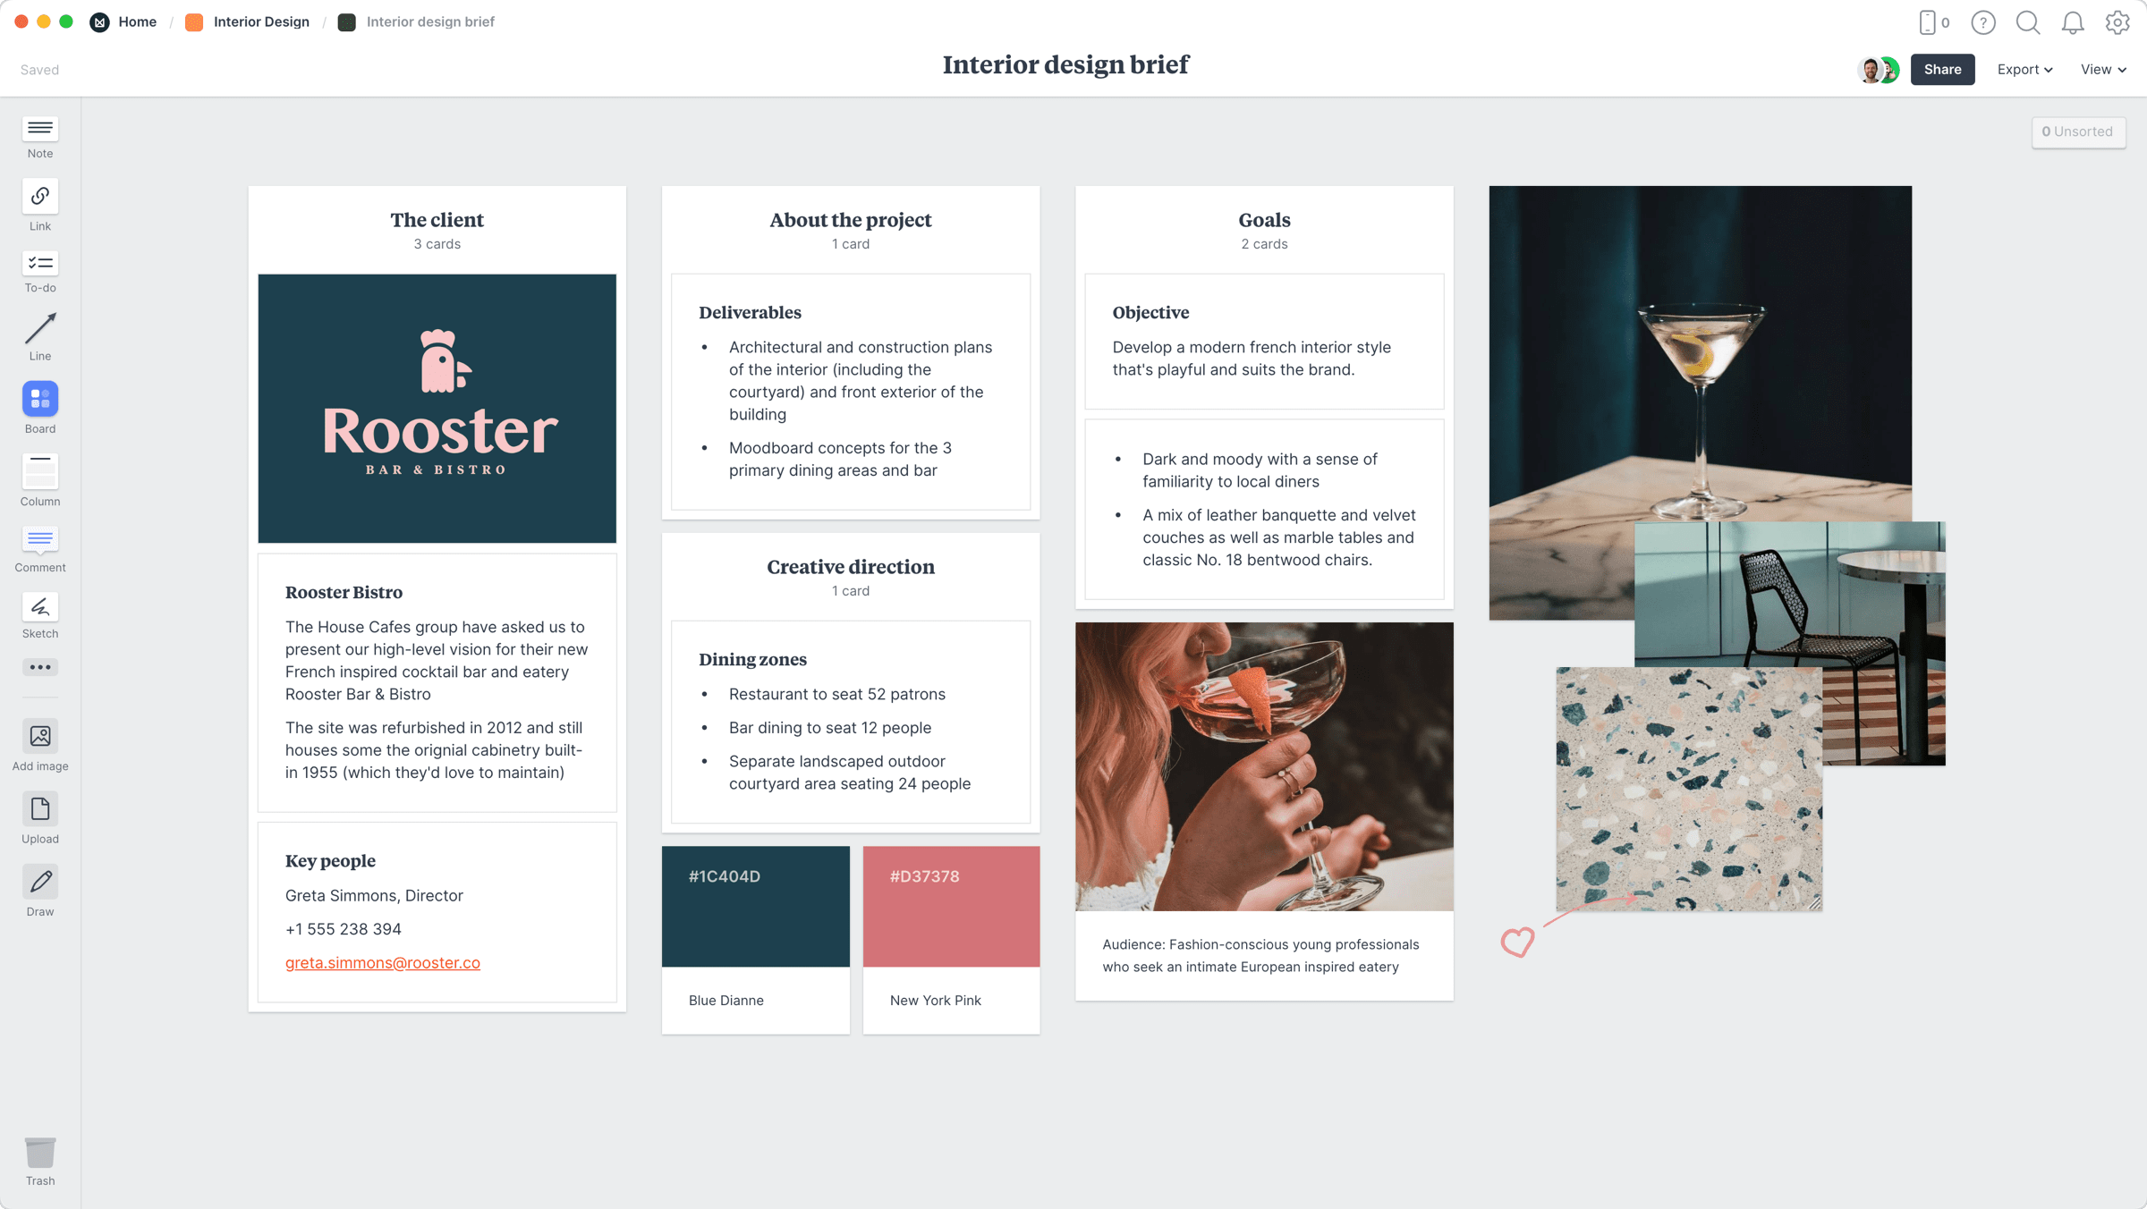Image resolution: width=2147 pixels, height=1209 pixels.
Task: Click the search icon in menu bar
Action: [2027, 21]
